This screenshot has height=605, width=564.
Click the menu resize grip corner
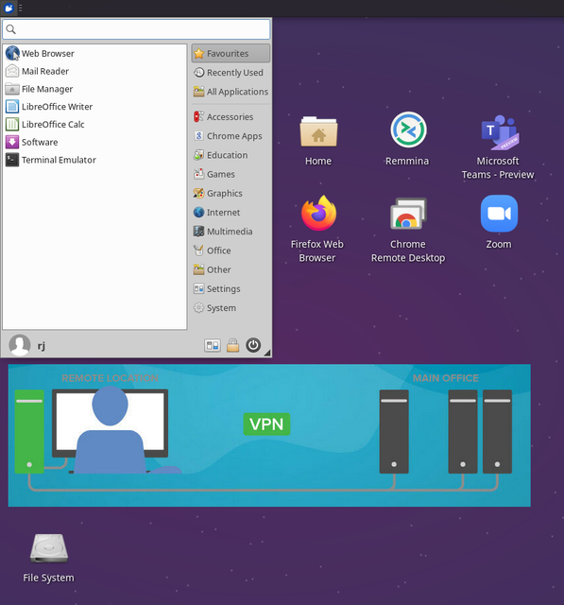pyautogui.click(x=267, y=353)
